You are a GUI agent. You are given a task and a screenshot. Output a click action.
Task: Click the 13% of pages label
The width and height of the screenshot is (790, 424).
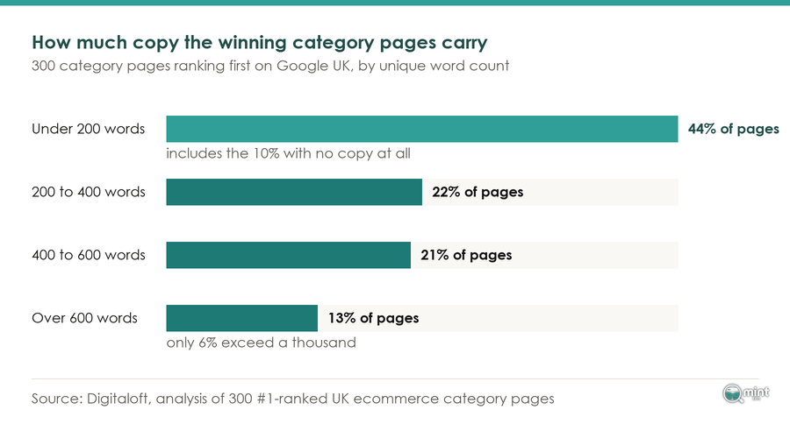(373, 318)
